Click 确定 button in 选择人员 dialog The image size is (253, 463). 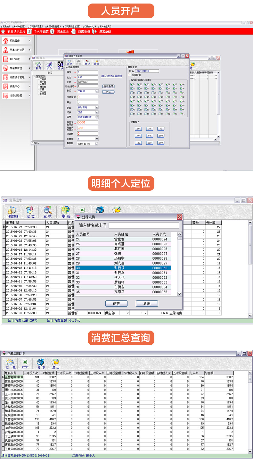pyautogui.click(x=116, y=303)
